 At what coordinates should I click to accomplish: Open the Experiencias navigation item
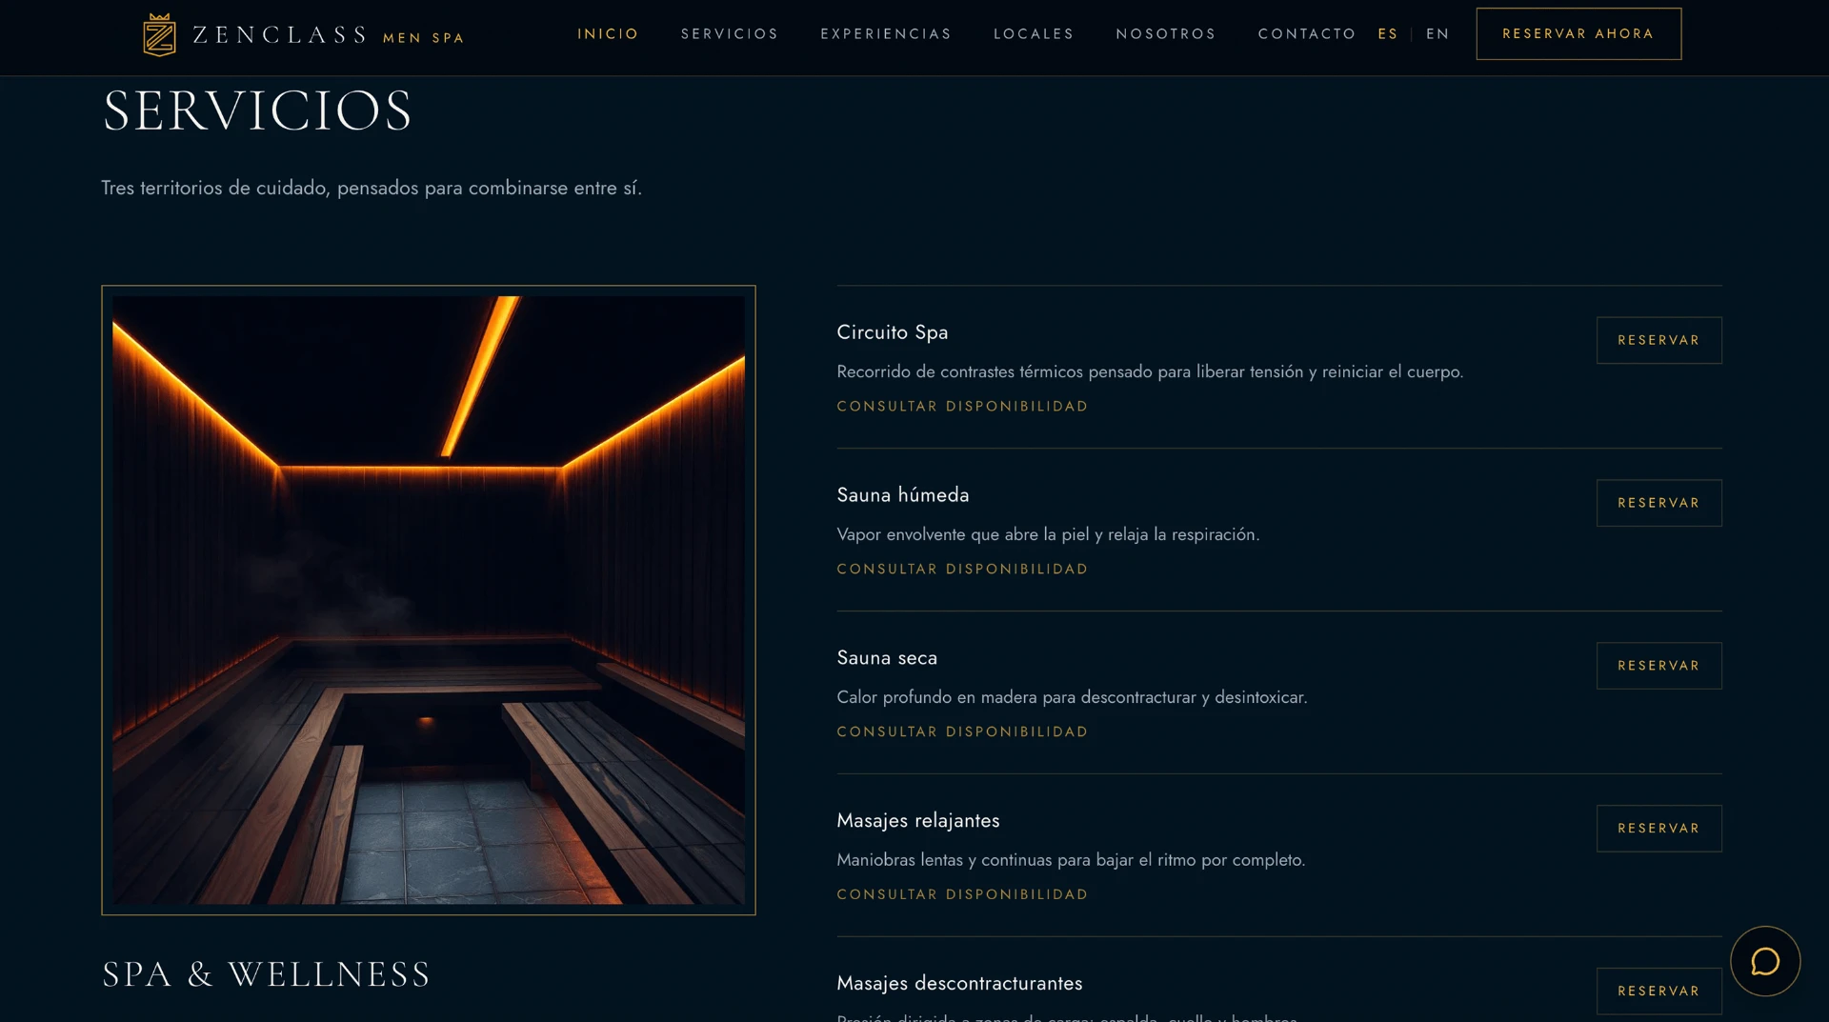click(x=886, y=34)
